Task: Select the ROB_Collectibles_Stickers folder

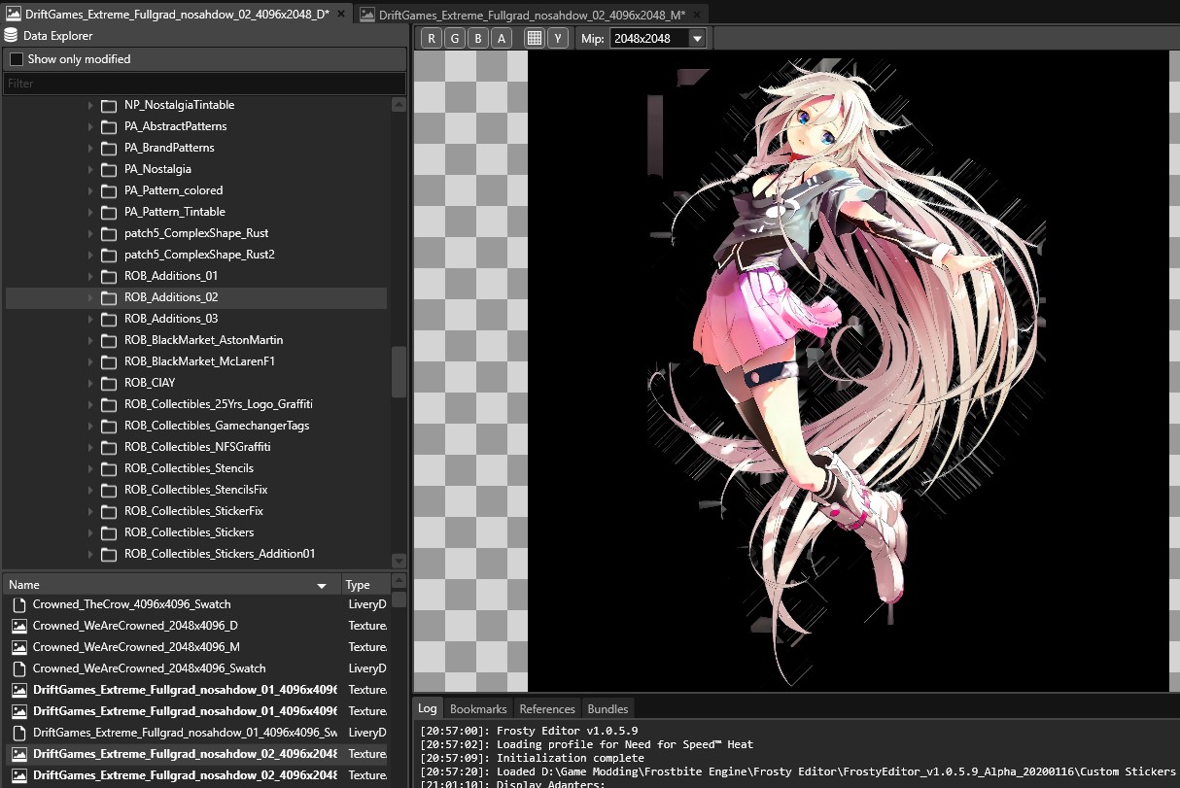Action: point(190,532)
